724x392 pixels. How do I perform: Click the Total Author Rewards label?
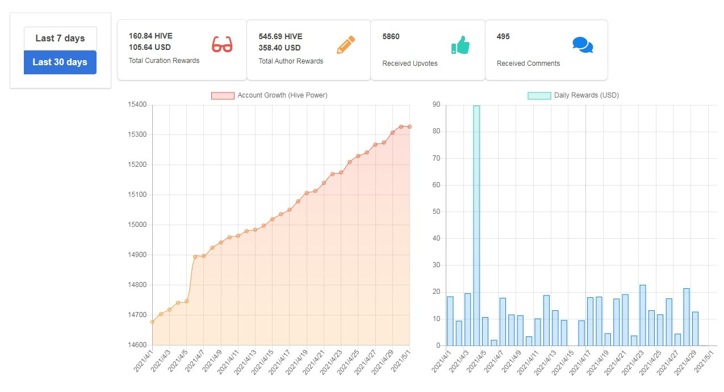click(x=291, y=61)
